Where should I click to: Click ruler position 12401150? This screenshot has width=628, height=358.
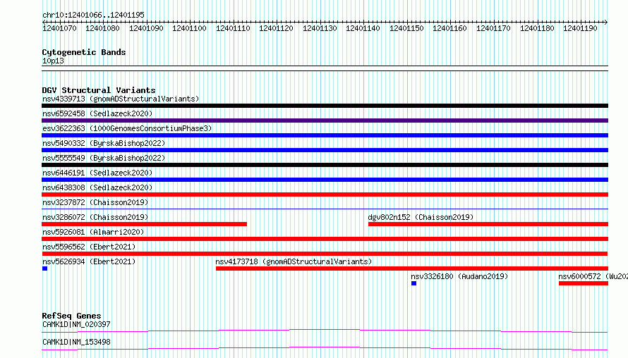tap(406, 28)
